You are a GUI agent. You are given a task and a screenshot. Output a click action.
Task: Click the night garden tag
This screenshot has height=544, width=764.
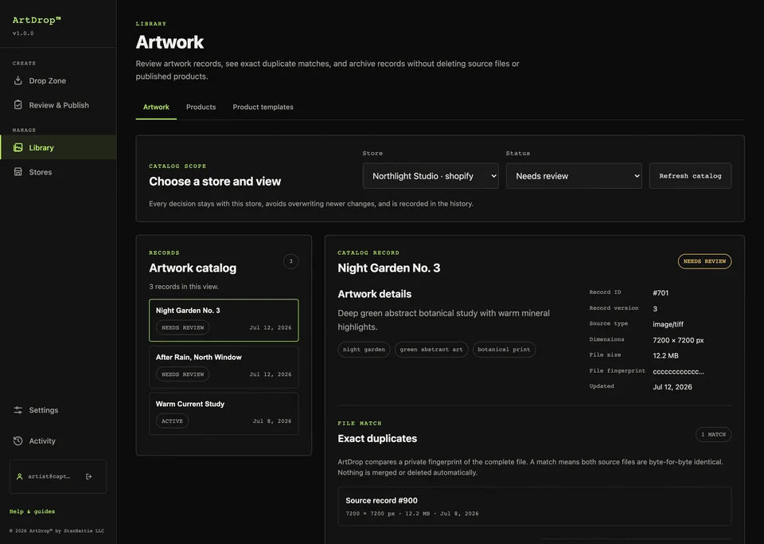click(364, 350)
